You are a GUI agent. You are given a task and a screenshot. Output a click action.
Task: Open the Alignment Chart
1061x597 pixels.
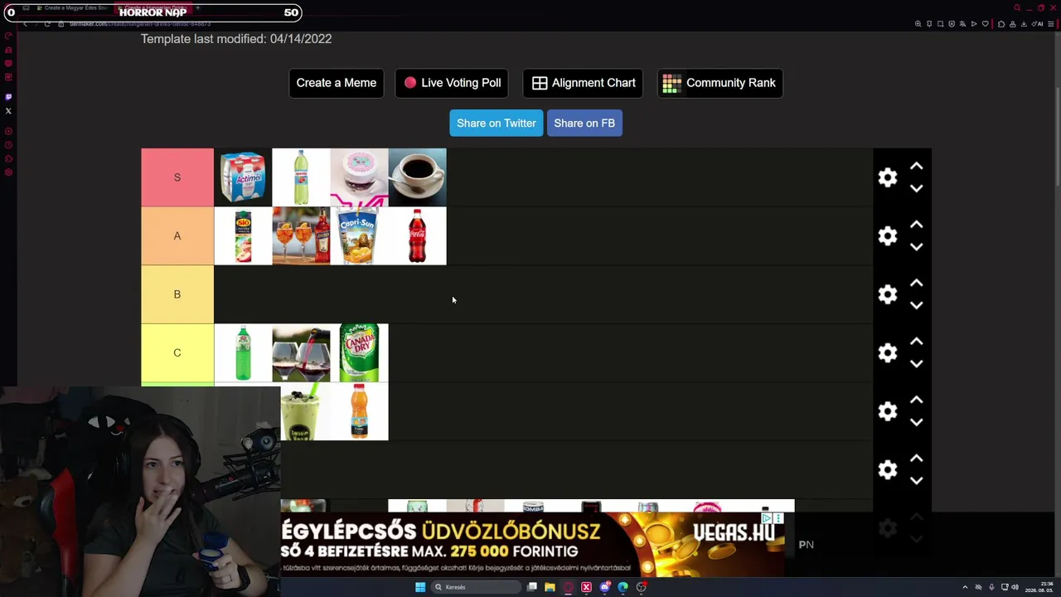point(584,83)
